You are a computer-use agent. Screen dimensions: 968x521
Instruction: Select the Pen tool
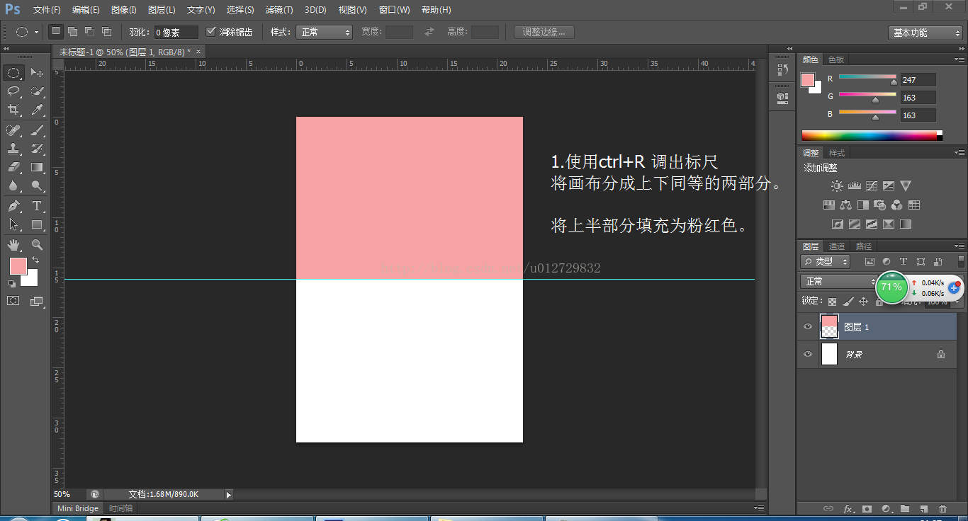pyautogui.click(x=13, y=206)
